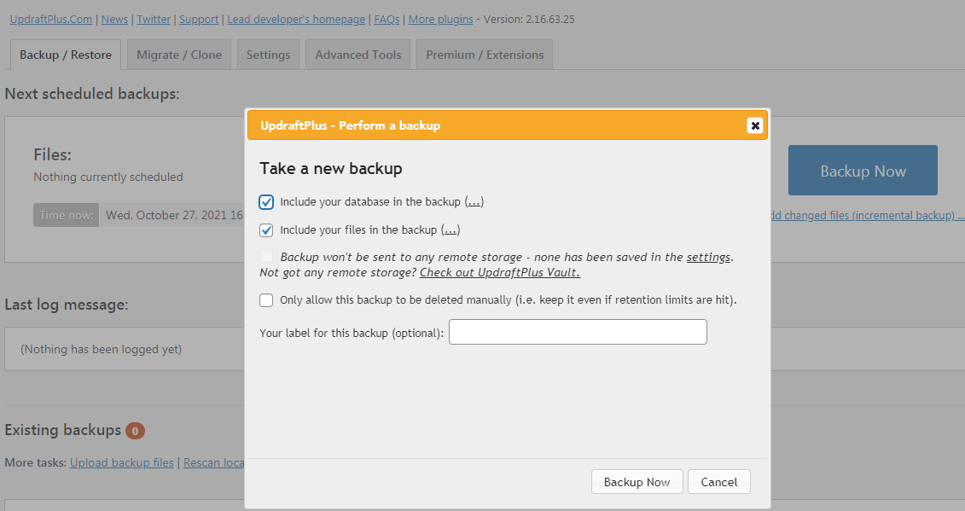Viewport: 965px width, 511px height.
Task: Click the Rescan local folder link
Action: tap(213, 462)
